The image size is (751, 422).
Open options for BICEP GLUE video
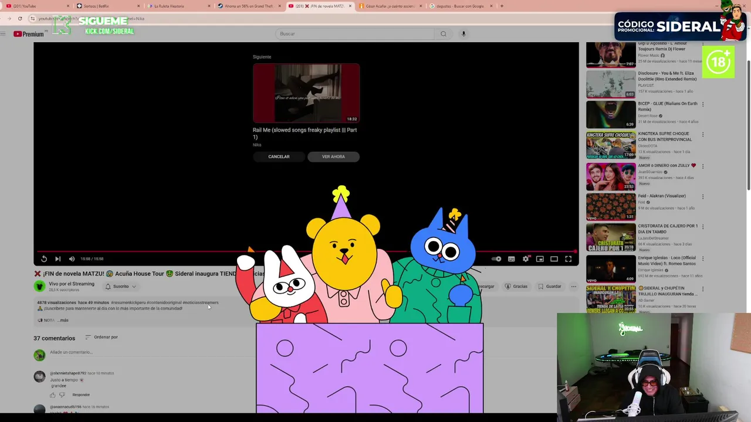click(703, 105)
